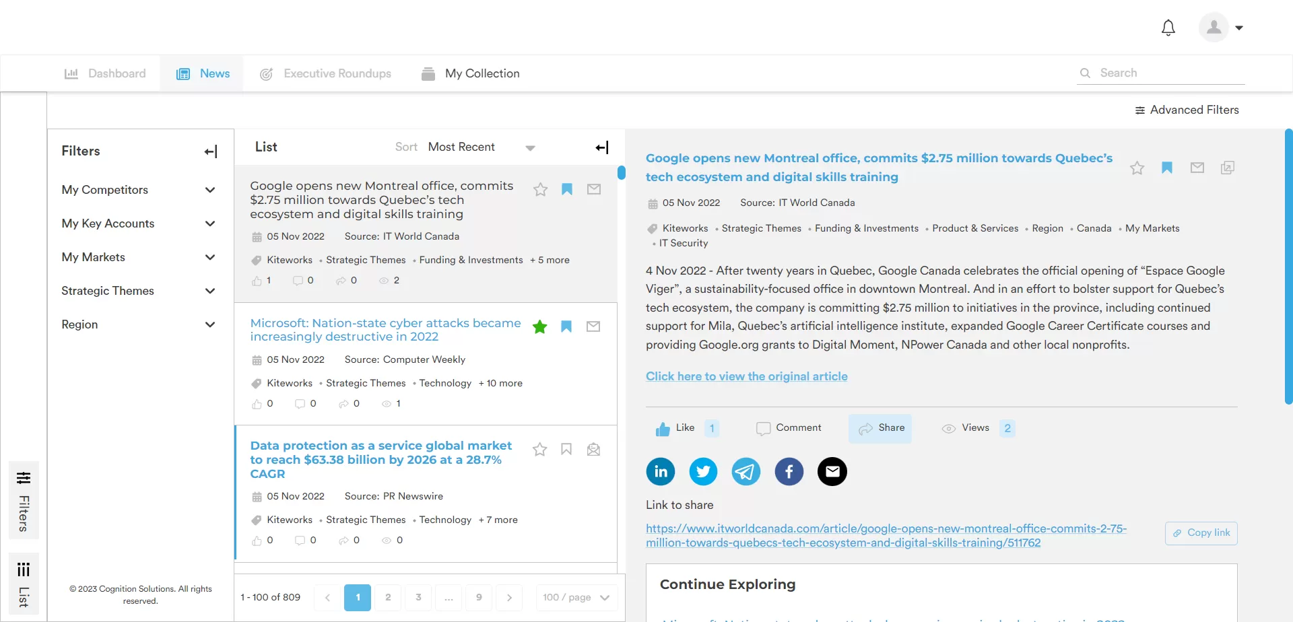Viewport: 1293px width, 622px height.
Task: Toggle the bookmark in the article detail header
Action: tap(1167, 168)
